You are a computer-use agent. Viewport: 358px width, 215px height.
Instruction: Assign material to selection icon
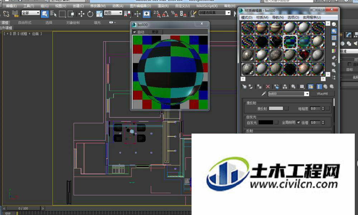pos(259,86)
